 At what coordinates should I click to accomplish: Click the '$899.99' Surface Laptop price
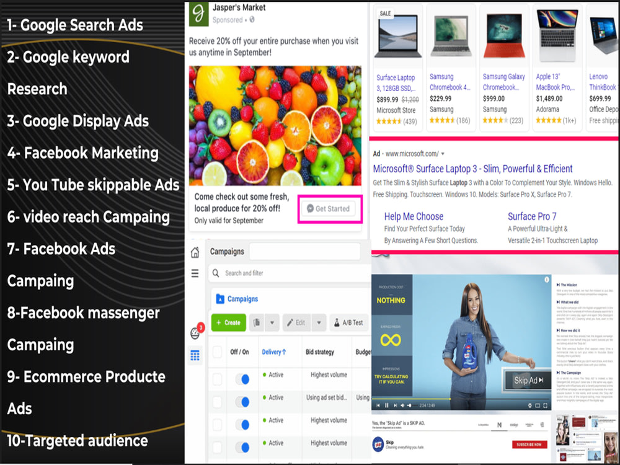click(x=387, y=100)
